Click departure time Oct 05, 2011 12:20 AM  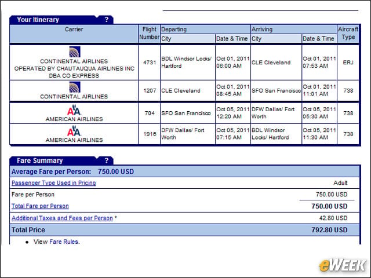tap(233, 113)
